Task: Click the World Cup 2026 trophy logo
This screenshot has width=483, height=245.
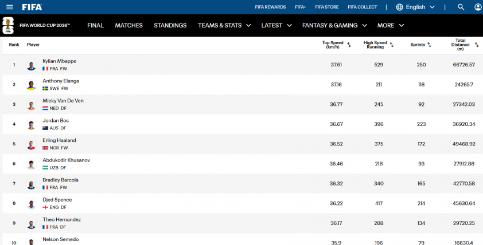Action: point(8,26)
